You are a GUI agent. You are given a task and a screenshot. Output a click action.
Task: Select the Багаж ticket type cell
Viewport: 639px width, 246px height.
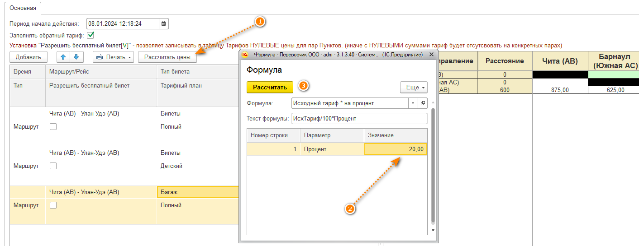(197, 192)
